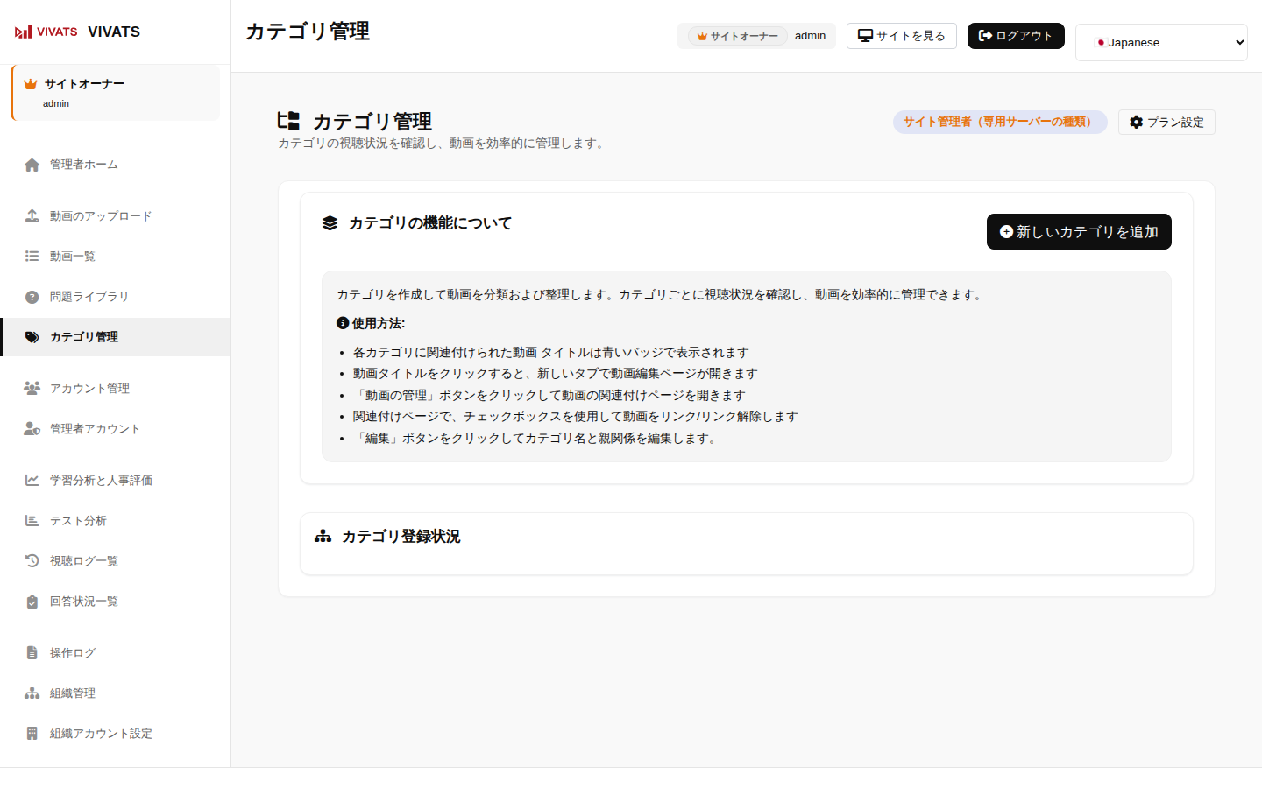Click the home icon beside 管理者ホーム
The height and width of the screenshot is (788, 1262).
[x=32, y=165]
